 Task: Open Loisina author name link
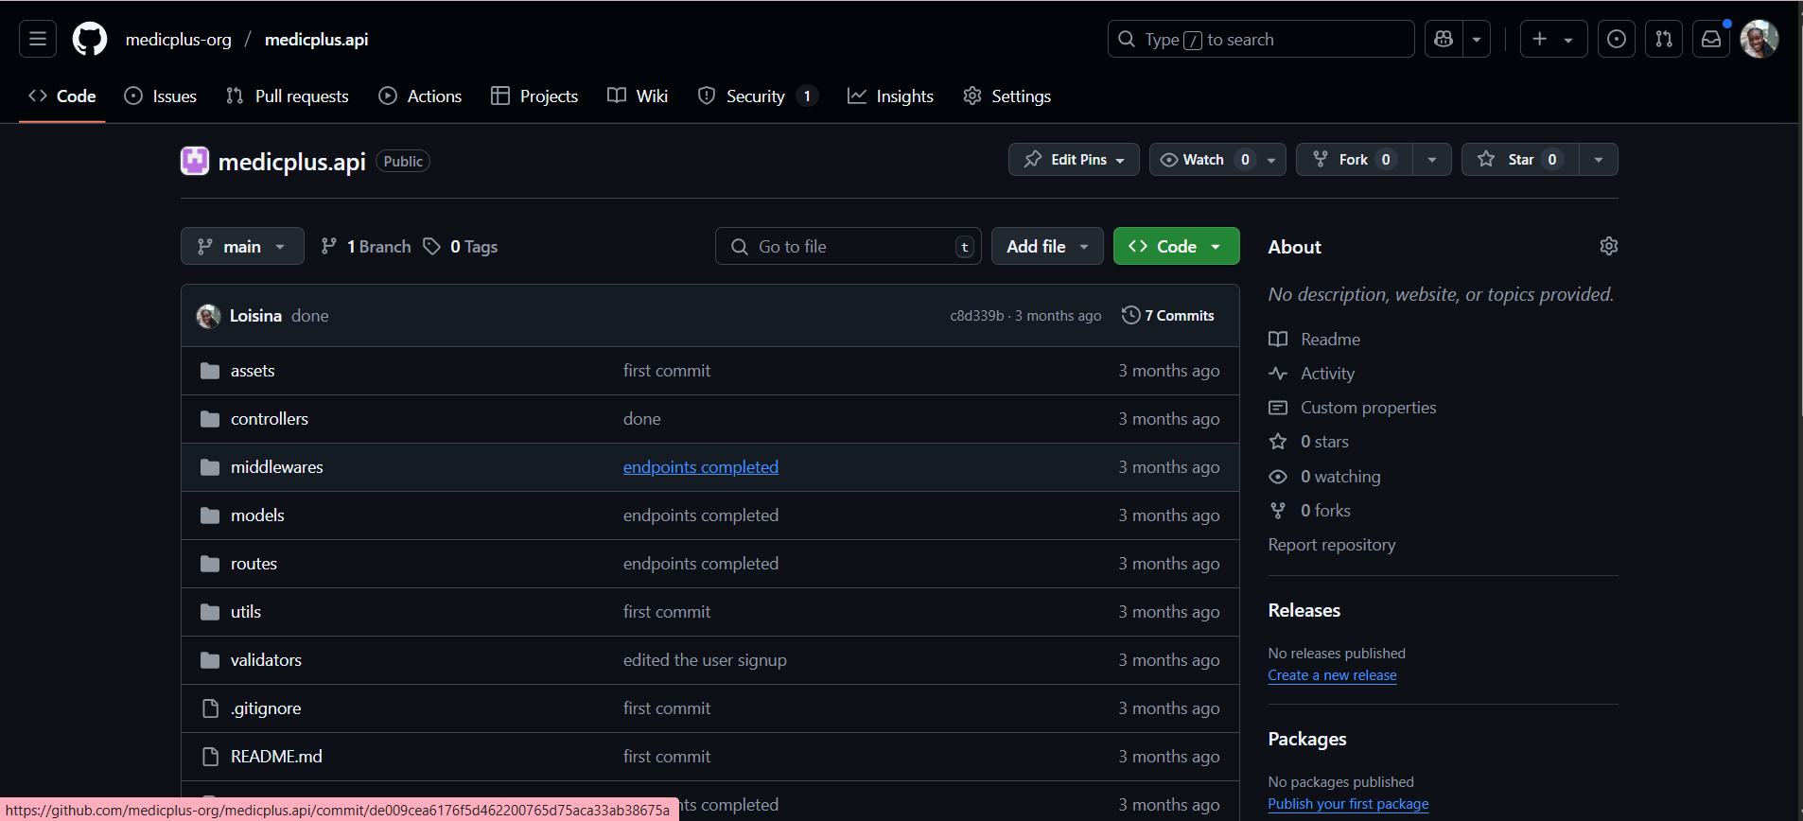[255, 316]
